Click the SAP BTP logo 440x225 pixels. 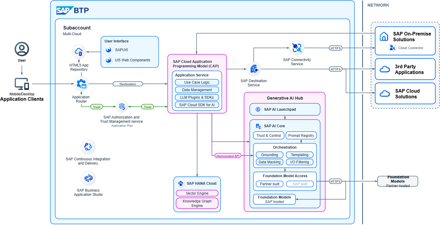pos(72,11)
